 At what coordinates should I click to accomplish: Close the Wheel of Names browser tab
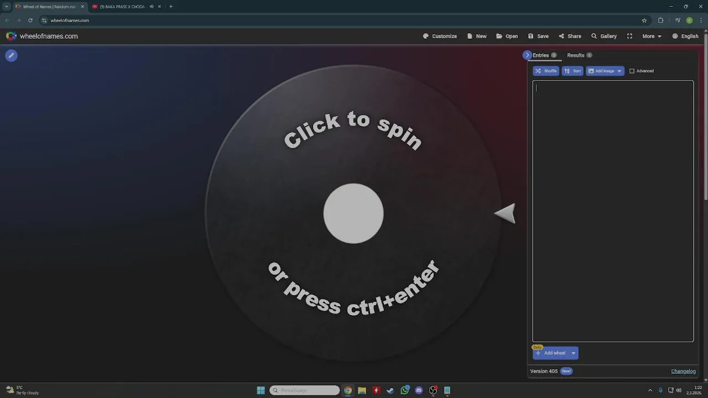click(x=82, y=7)
